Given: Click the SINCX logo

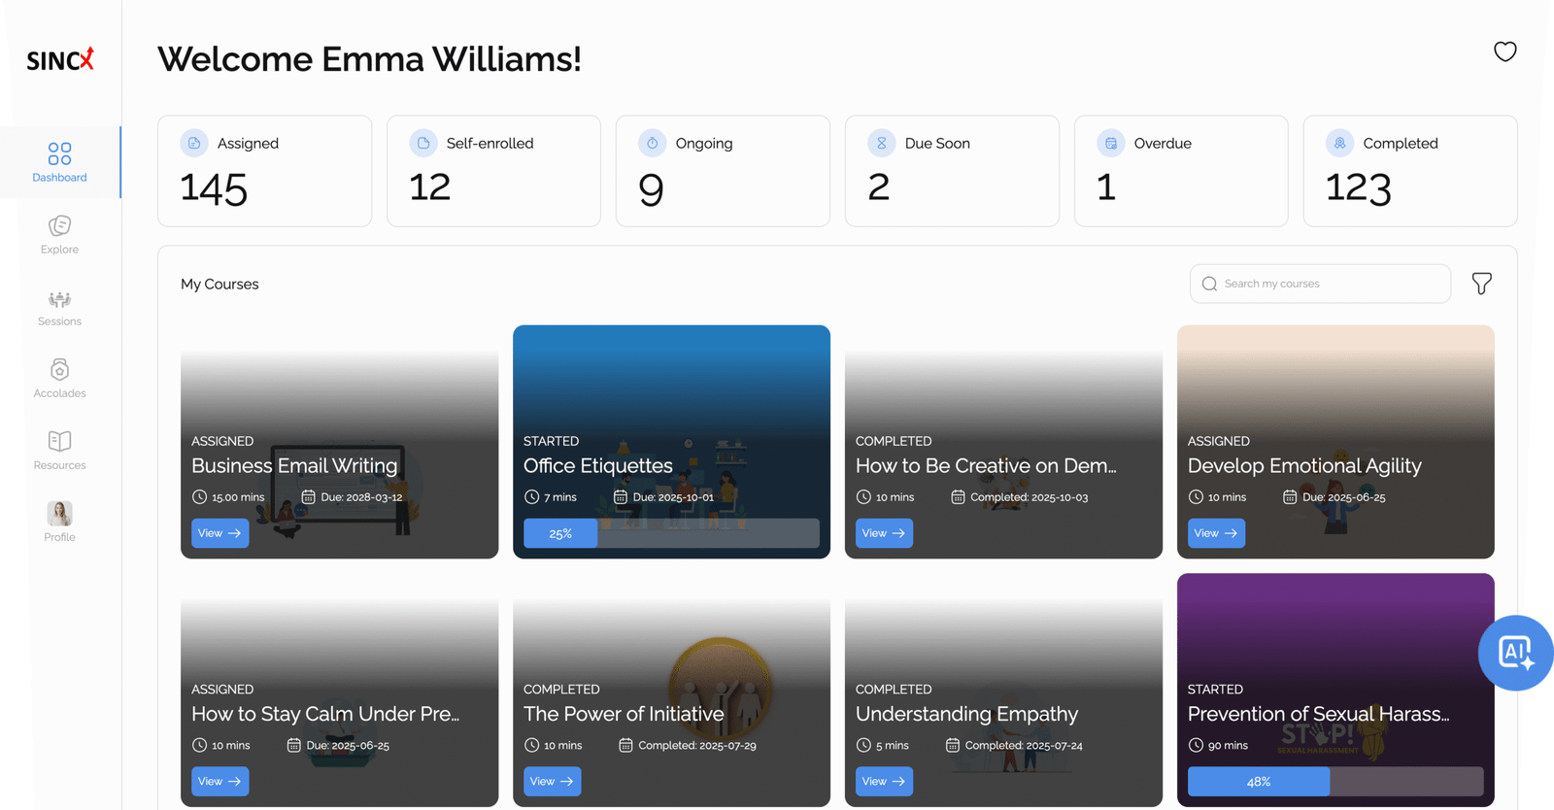Looking at the screenshot, I should [60, 60].
